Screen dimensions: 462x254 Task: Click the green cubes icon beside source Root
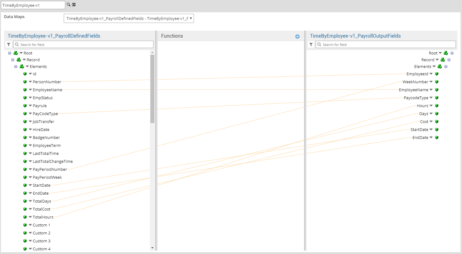coord(16,53)
